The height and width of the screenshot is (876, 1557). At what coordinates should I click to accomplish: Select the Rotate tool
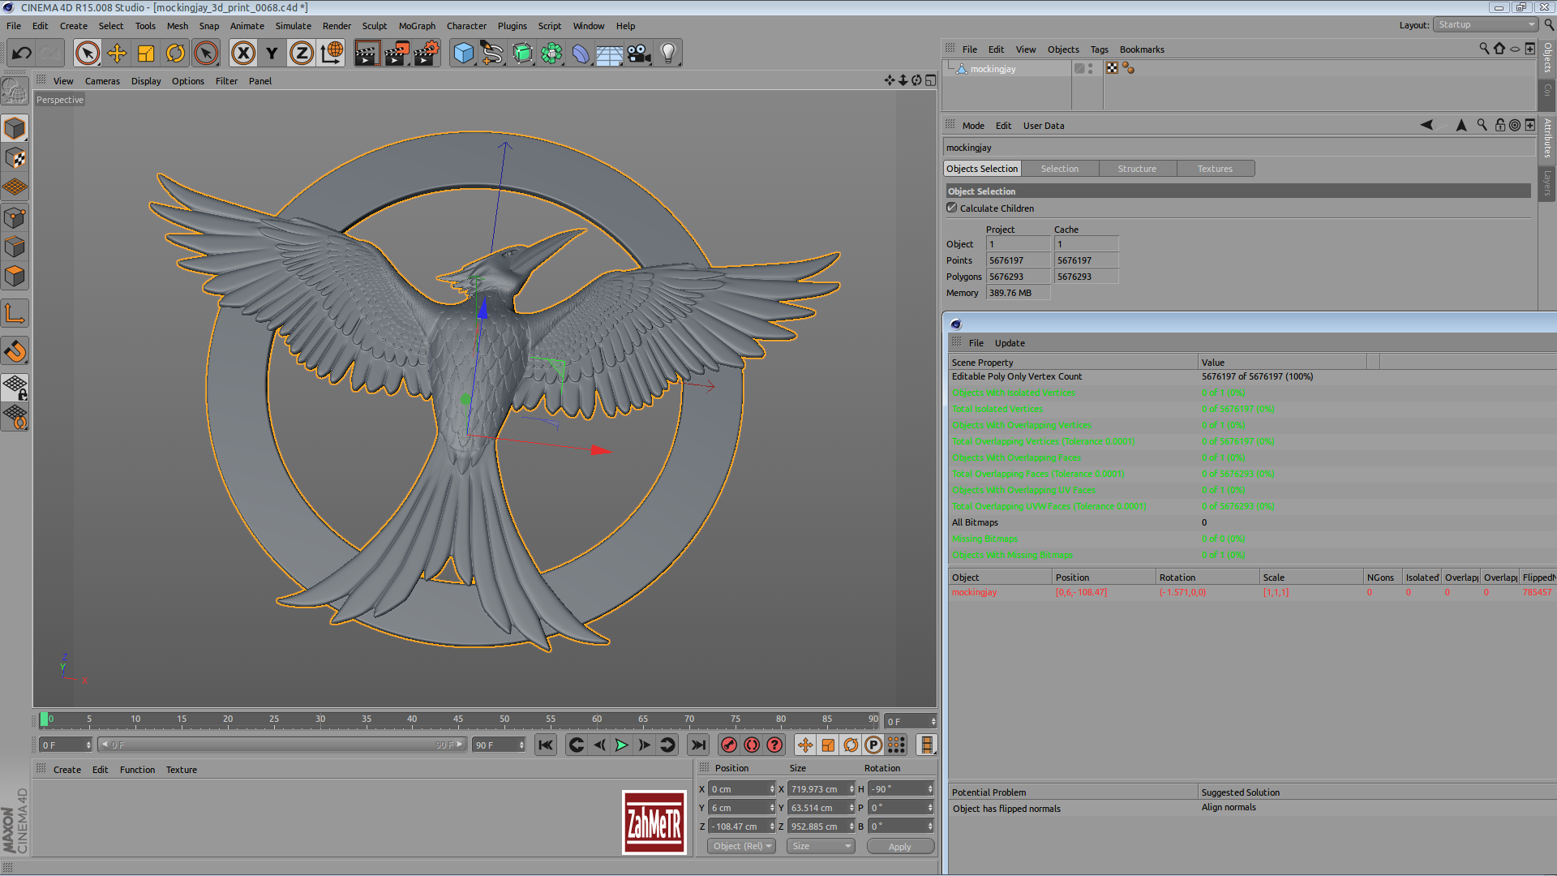click(175, 53)
